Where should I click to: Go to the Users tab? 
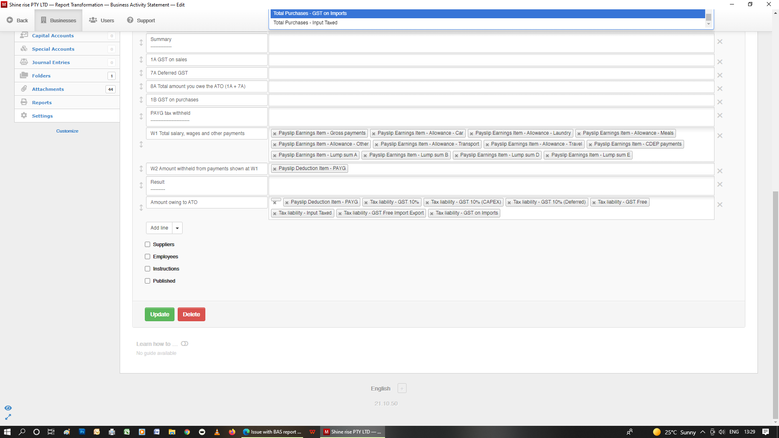point(102,20)
